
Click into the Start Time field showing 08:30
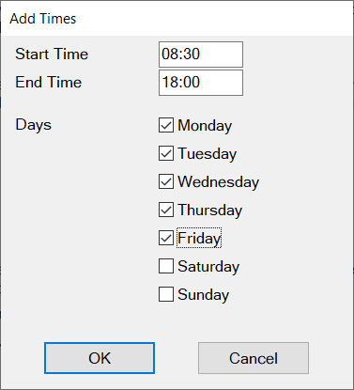coord(201,55)
